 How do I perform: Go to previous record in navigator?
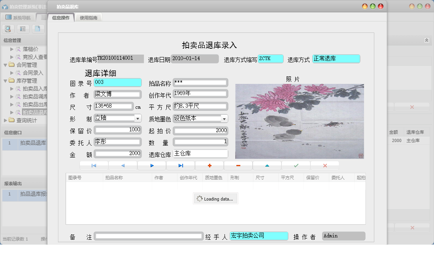click(x=123, y=165)
